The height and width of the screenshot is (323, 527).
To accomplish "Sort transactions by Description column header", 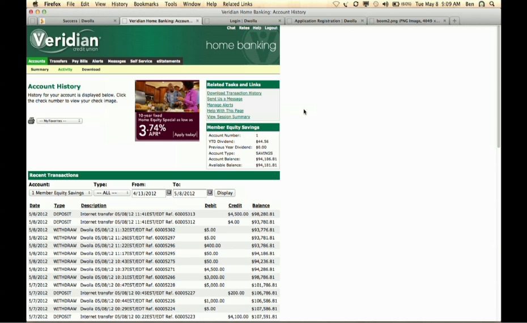I will [93, 205].
